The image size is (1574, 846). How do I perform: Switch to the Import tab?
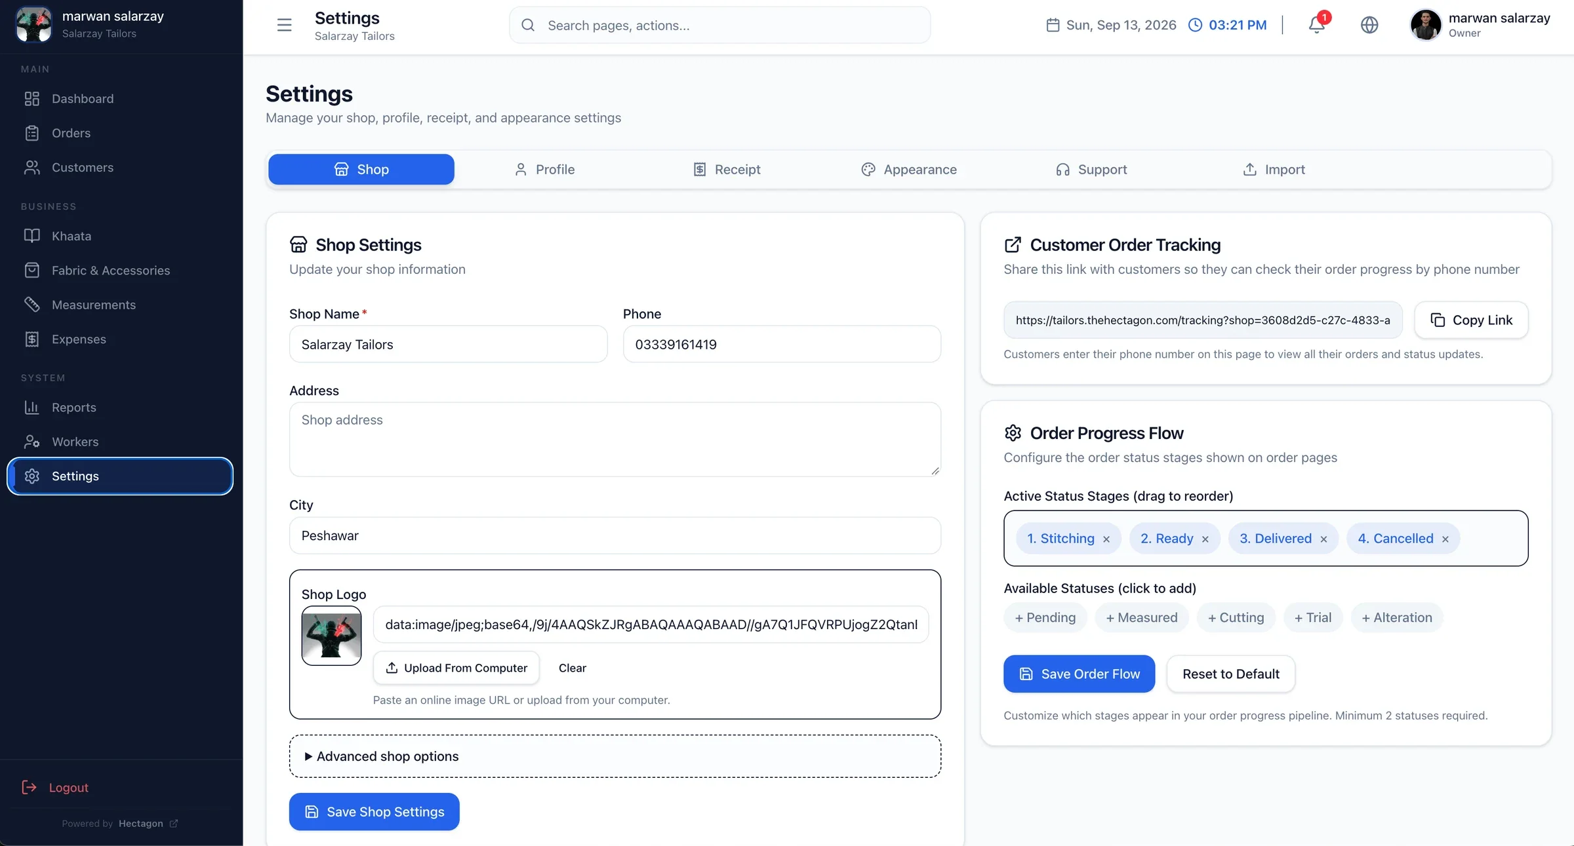coord(1274,170)
